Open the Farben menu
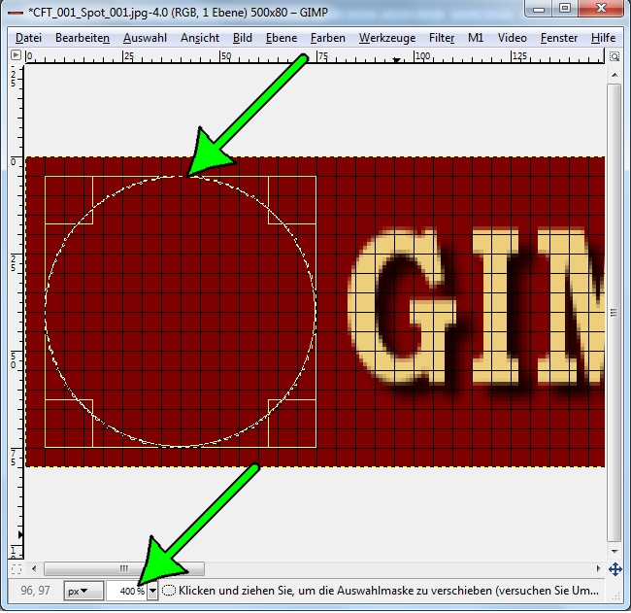This screenshot has width=631, height=613. (x=327, y=38)
